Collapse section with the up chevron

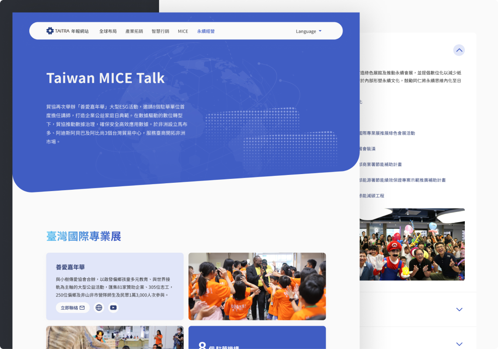(x=459, y=50)
